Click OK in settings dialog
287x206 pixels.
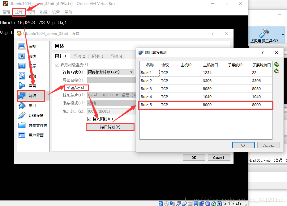194,158
